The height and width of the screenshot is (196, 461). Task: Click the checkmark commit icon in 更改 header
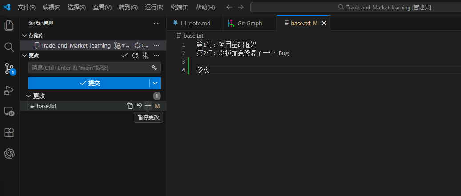point(124,56)
